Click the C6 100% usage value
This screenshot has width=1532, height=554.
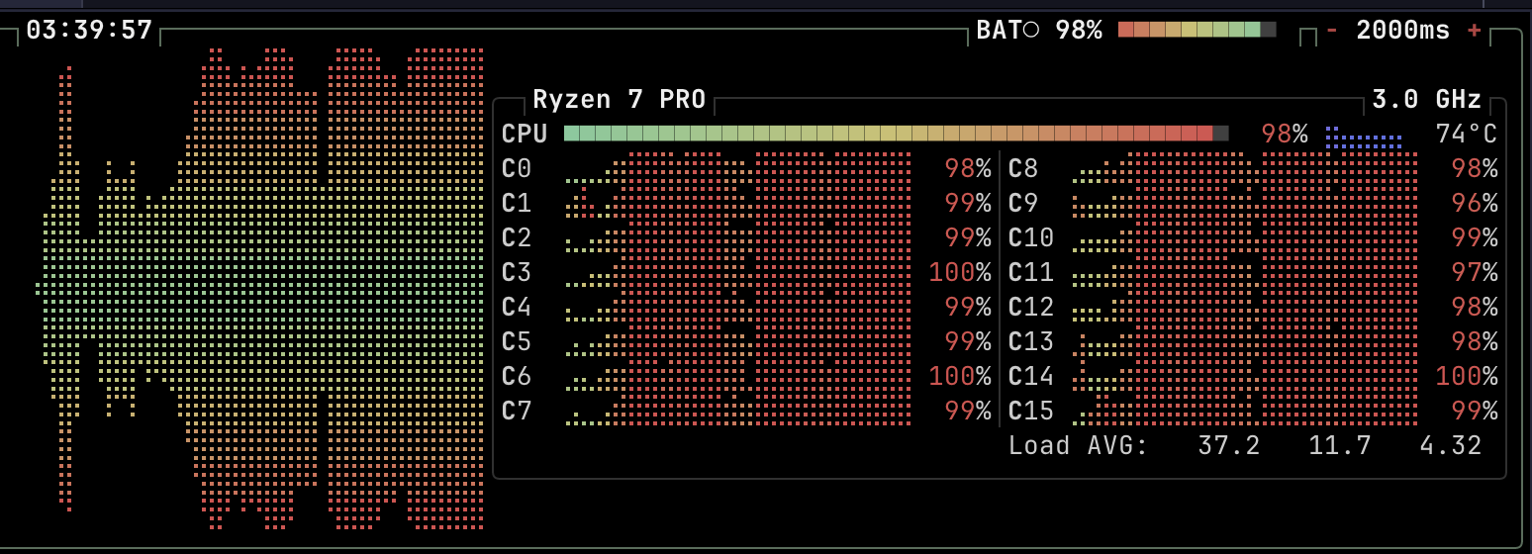pos(959,376)
